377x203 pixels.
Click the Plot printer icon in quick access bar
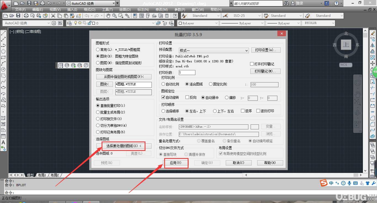coord(42,3)
